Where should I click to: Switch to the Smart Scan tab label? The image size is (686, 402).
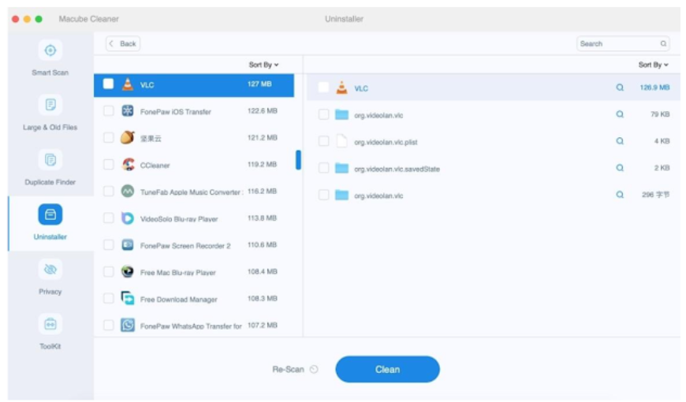point(50,73)
